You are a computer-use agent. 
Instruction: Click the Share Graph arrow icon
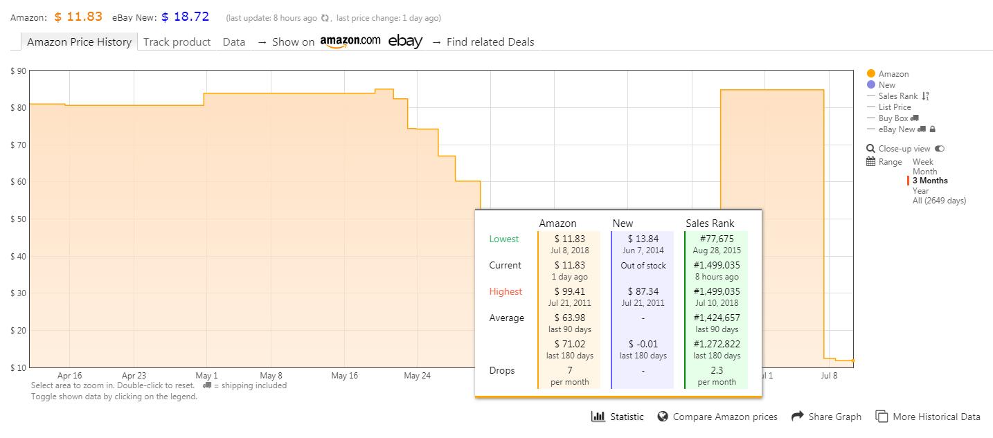point(796,417)
